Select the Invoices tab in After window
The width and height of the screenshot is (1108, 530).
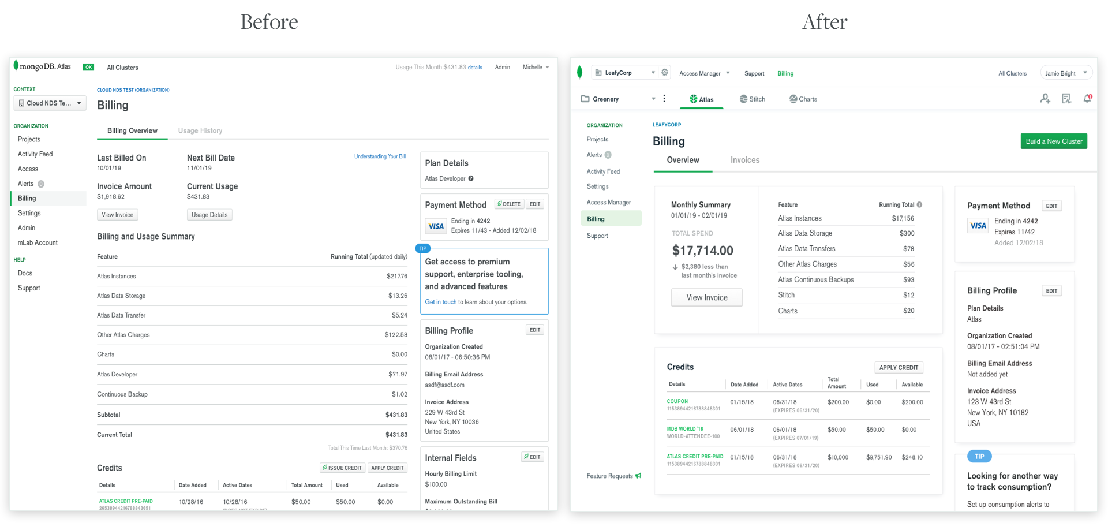pos(745,160)
